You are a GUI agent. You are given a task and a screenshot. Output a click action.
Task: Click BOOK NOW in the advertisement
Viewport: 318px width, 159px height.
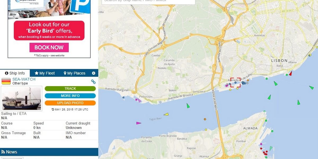tap(49, 47)
